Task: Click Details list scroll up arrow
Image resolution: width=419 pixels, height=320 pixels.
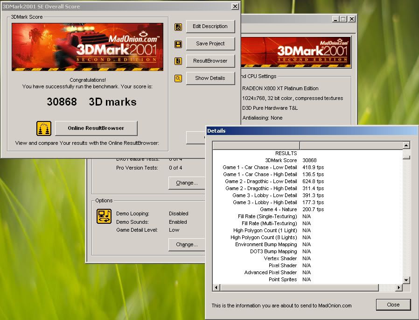Action: pyautogui.click(x=406, y=145)
